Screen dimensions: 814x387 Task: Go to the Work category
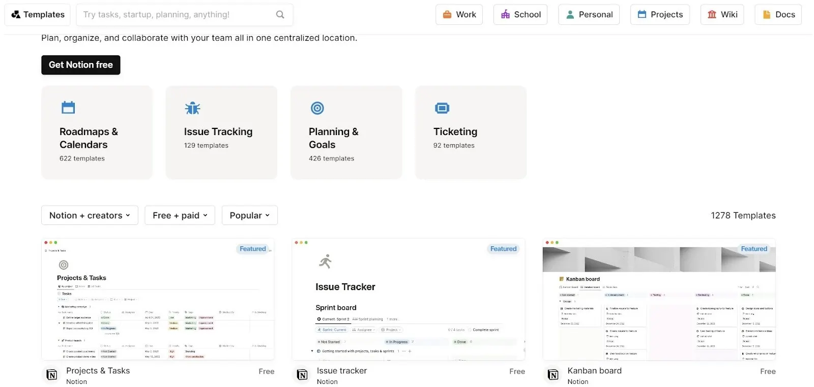[459, 15]
